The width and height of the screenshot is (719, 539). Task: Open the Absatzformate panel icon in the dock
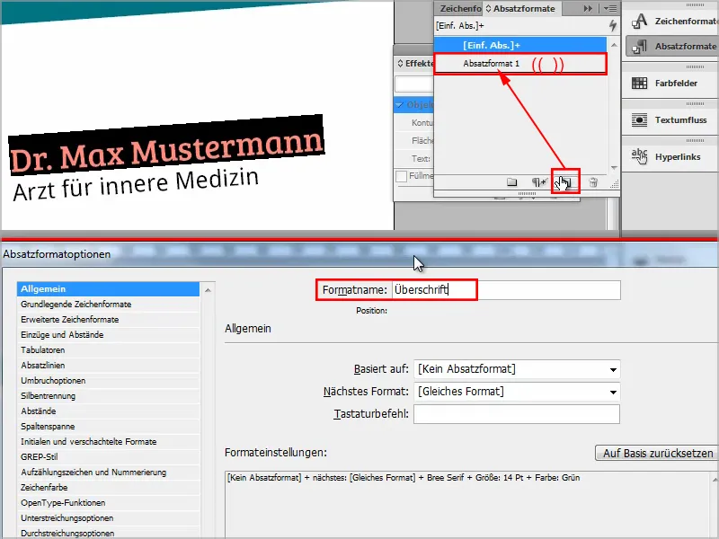pos(639,47)
